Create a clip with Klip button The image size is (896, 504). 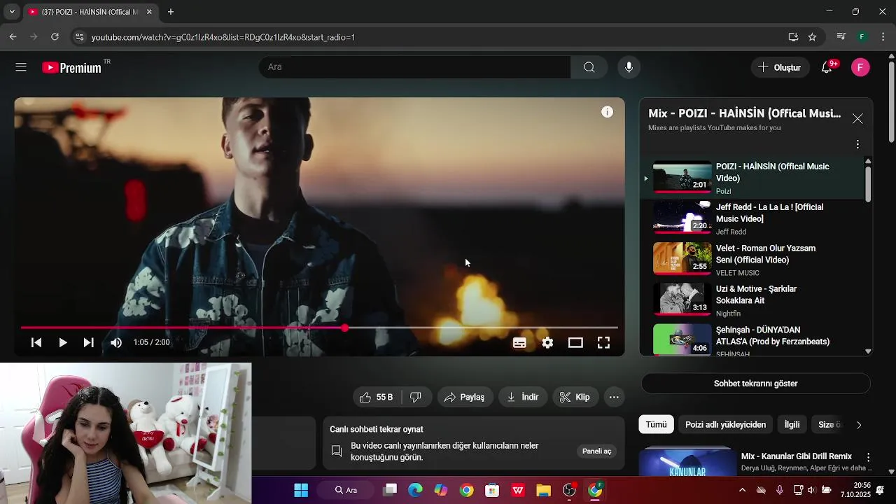[x=575, y=397]
